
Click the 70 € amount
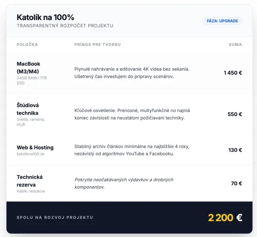point(237,183)
